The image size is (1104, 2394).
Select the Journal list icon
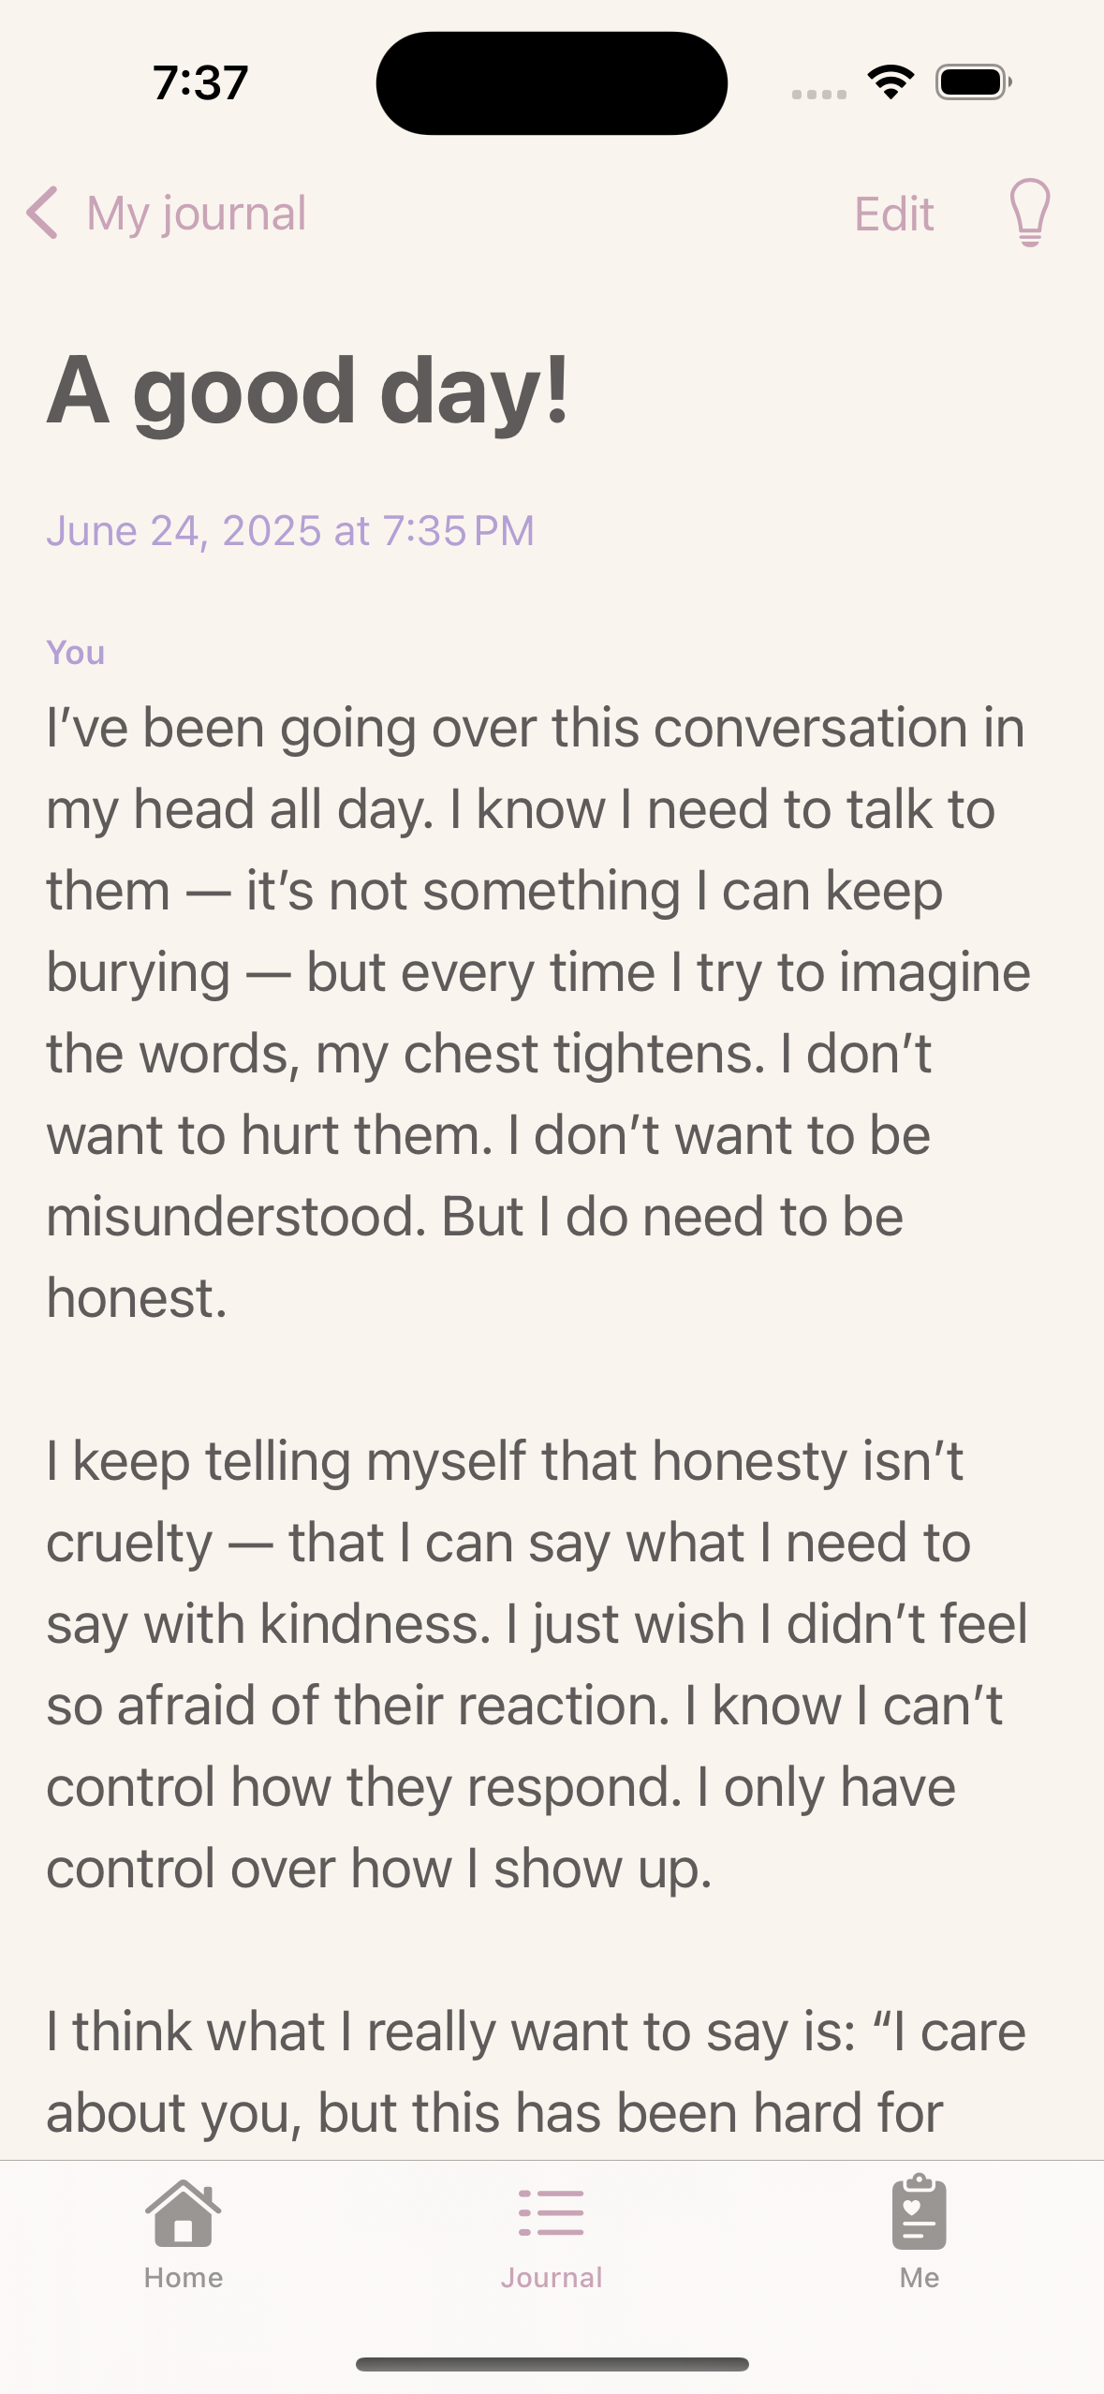(552, 2212)
